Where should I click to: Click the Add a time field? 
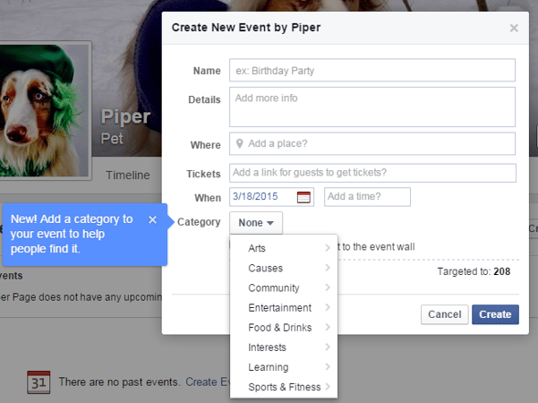[367, 197]
